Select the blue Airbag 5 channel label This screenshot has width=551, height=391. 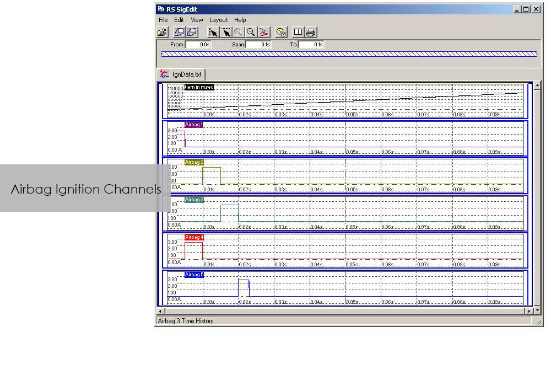click(x=194, y=275)
